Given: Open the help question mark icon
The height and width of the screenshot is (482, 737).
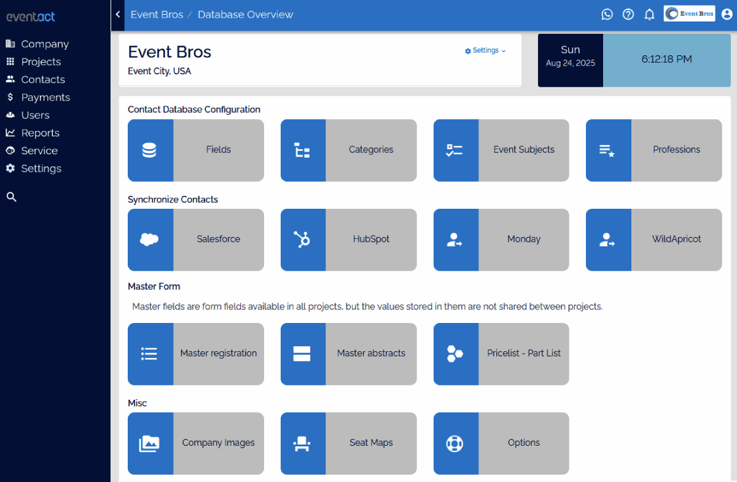Looking at the screenshot, I should pyautogui.click(x=628, y=14).
